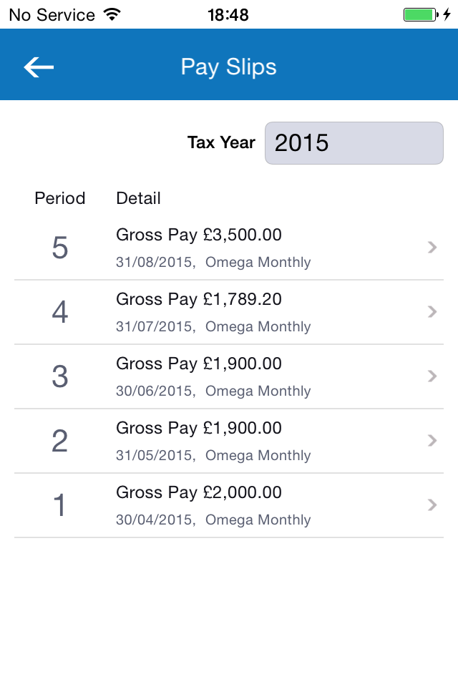Click the Pay Slips header title
Image resolution: width=458 pixels, height=687 pixels.
click(x=229, y=67)
